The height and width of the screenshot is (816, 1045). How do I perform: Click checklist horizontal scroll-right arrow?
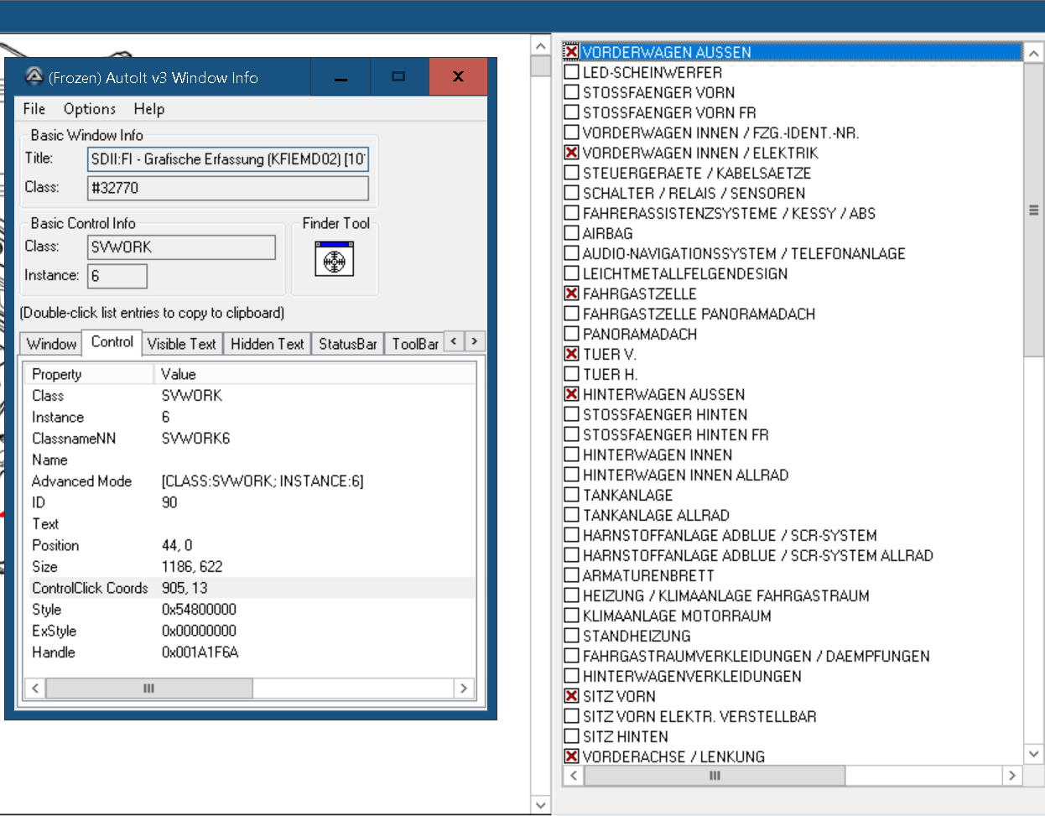pyautogui.click(x=1012, y=776)
